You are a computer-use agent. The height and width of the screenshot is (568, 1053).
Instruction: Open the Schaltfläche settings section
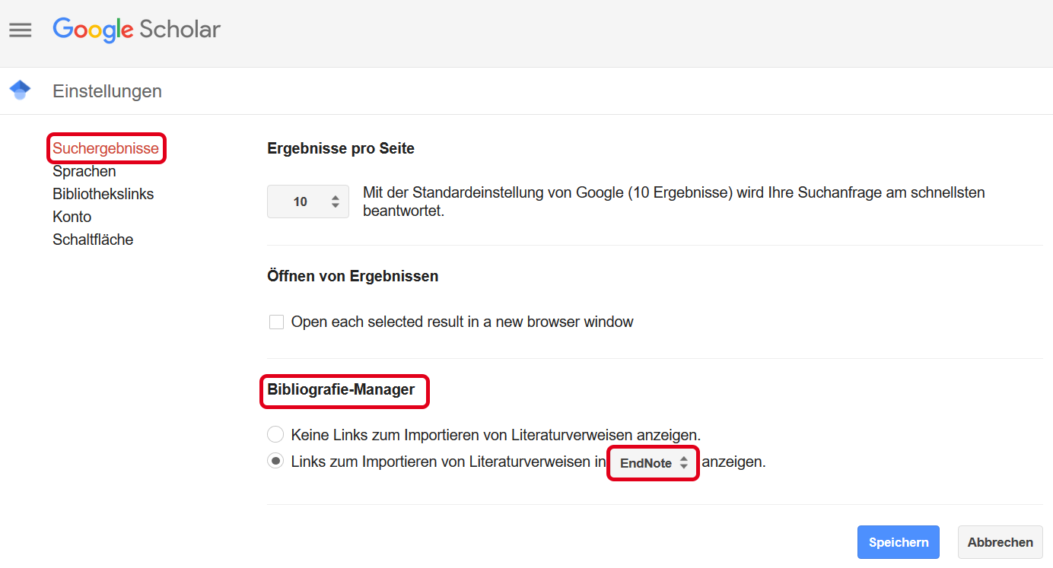(x=93, y=240)
